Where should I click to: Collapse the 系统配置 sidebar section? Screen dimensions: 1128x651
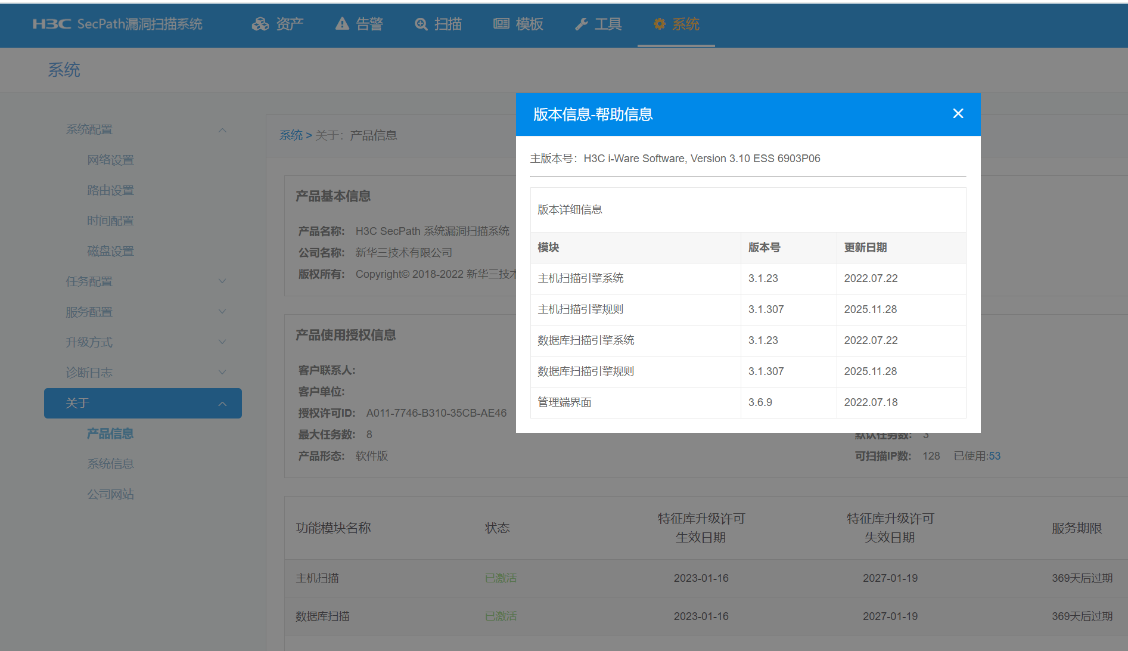pos(222,130)
